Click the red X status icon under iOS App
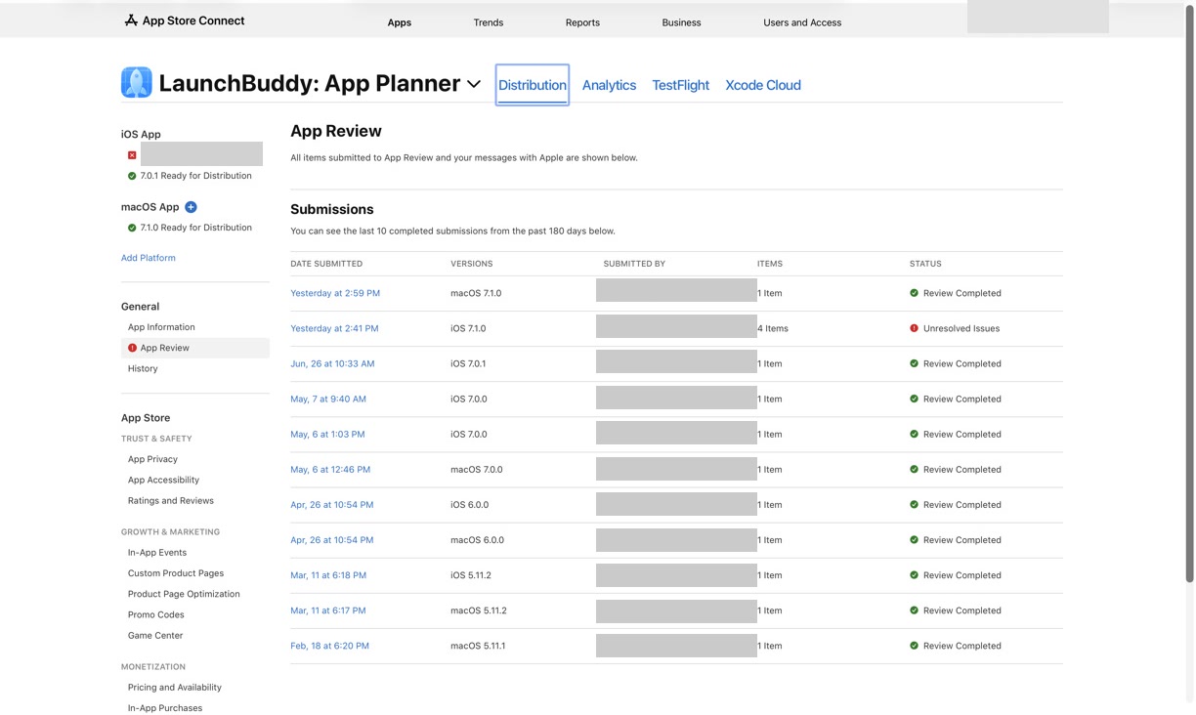The image size is (1196, 715). (132, 155)
